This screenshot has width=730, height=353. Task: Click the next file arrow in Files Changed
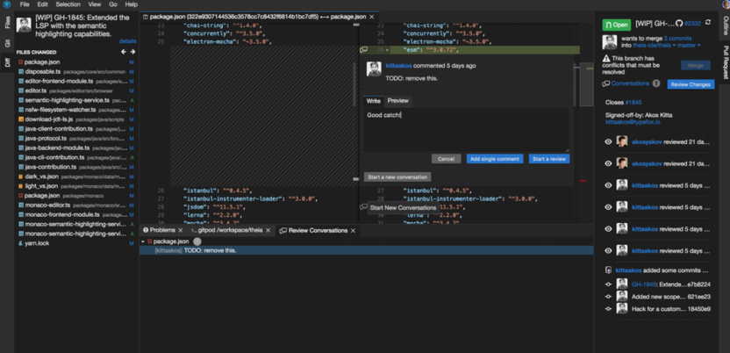(132, 53)
